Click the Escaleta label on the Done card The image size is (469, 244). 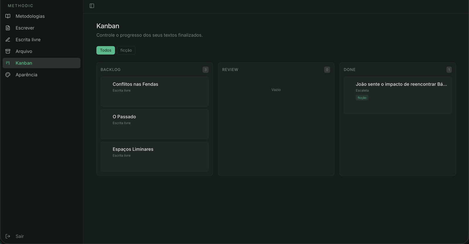[x=362, y=90]
